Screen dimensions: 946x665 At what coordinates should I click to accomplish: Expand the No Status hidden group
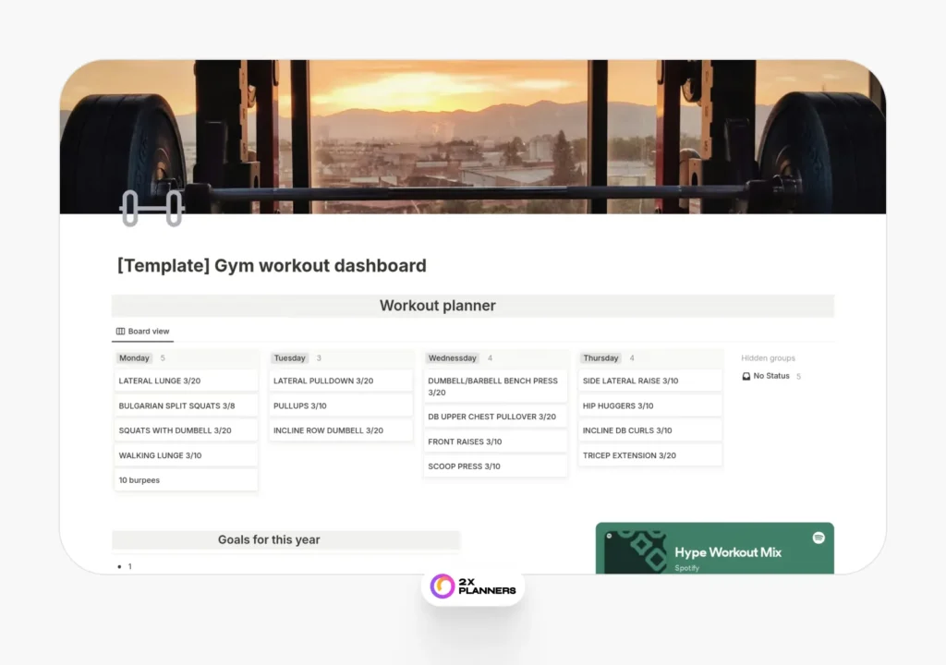[x=771, y=377]
